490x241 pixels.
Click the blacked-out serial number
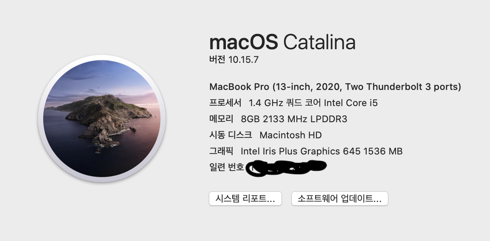click(286, 168)
